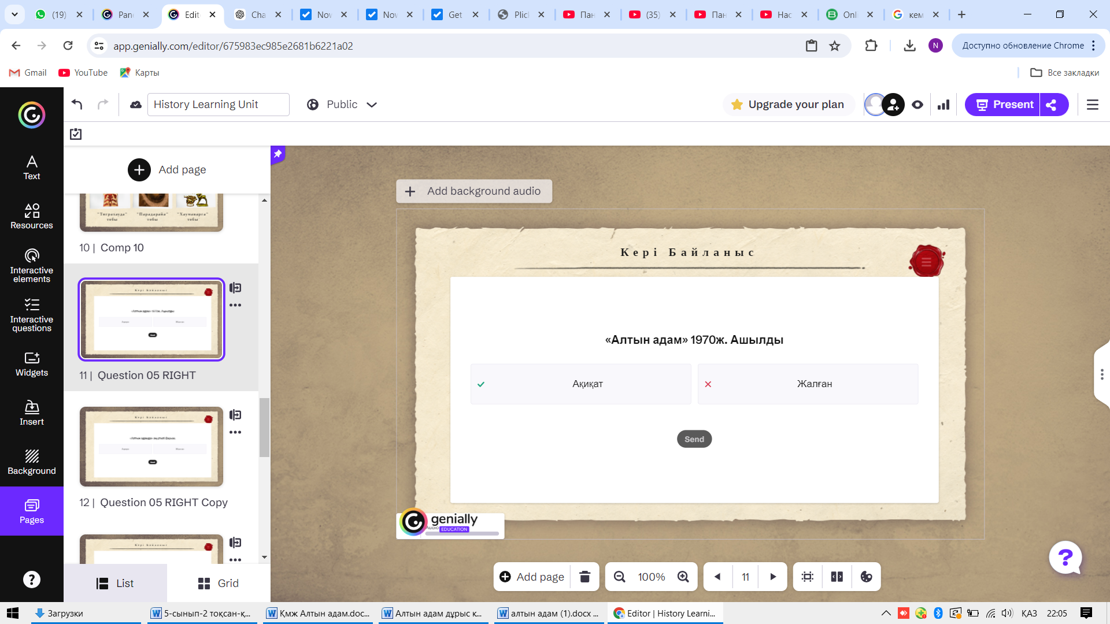
Task: Open the hamburger menu at top right
Action: [1093, 105]
